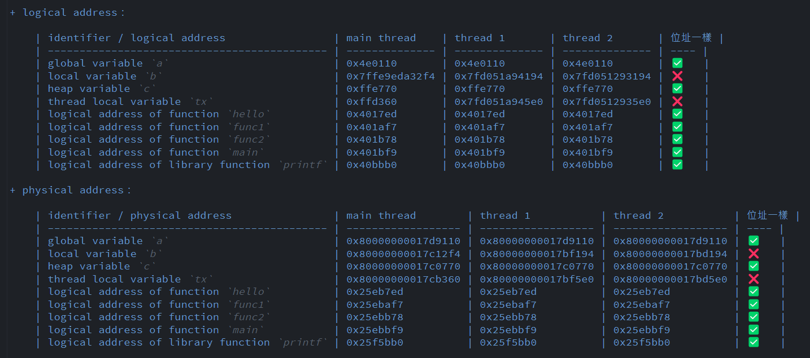Click the 0x80000000017cb360 address value
The height and width of the screenshot is (358, 810).
point(403,279)
